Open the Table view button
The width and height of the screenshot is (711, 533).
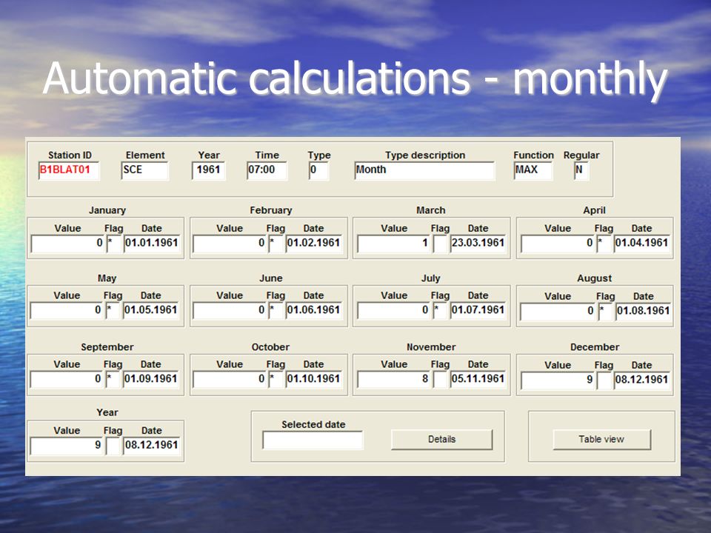pos(601,439)
